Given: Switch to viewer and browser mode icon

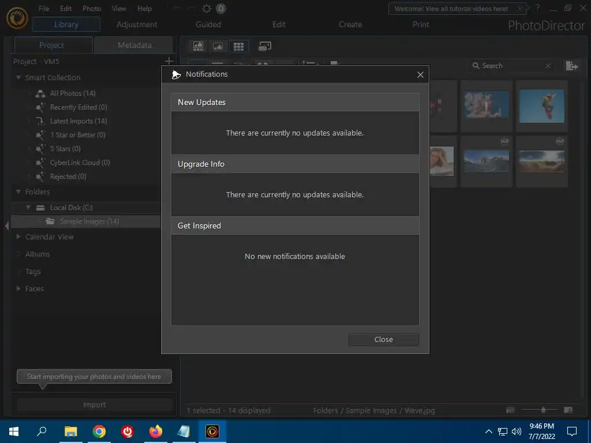Looking at the screenshot, I should 199,46.
